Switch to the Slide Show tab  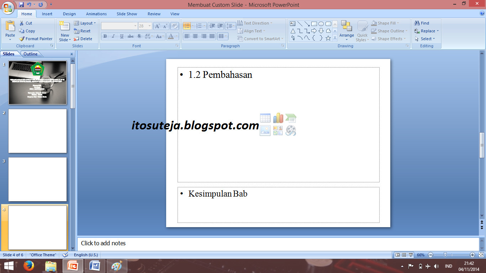pyautogui.click(x=127, y=14)
